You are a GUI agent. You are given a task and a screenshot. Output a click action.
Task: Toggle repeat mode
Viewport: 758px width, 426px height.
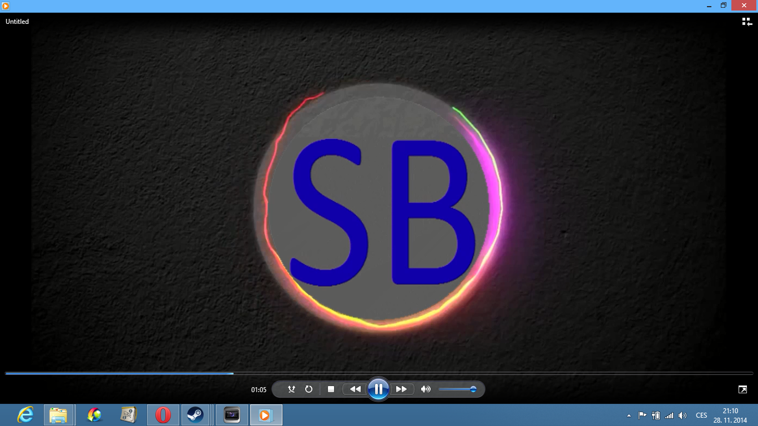(x=309, y=389)
